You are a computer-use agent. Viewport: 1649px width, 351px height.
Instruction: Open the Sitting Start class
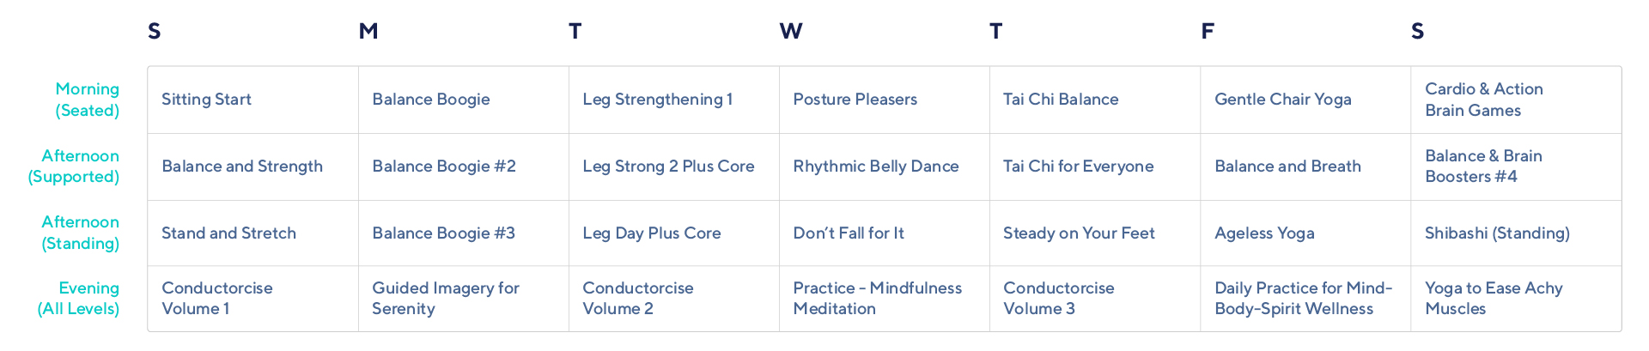(x=206, y=100)
